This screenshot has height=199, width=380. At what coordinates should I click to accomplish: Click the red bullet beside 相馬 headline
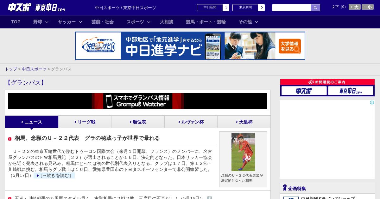[10, 139]
